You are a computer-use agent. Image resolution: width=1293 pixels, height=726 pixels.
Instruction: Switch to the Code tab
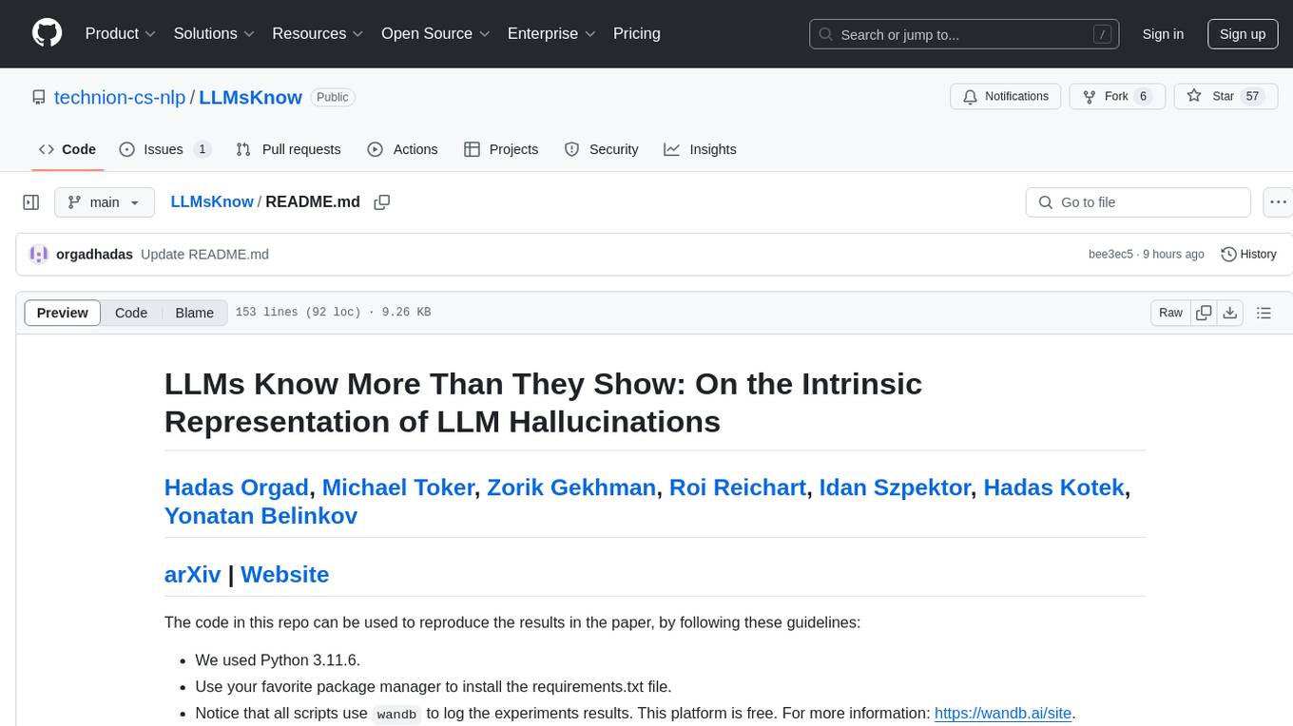click(x=68, y=149)
